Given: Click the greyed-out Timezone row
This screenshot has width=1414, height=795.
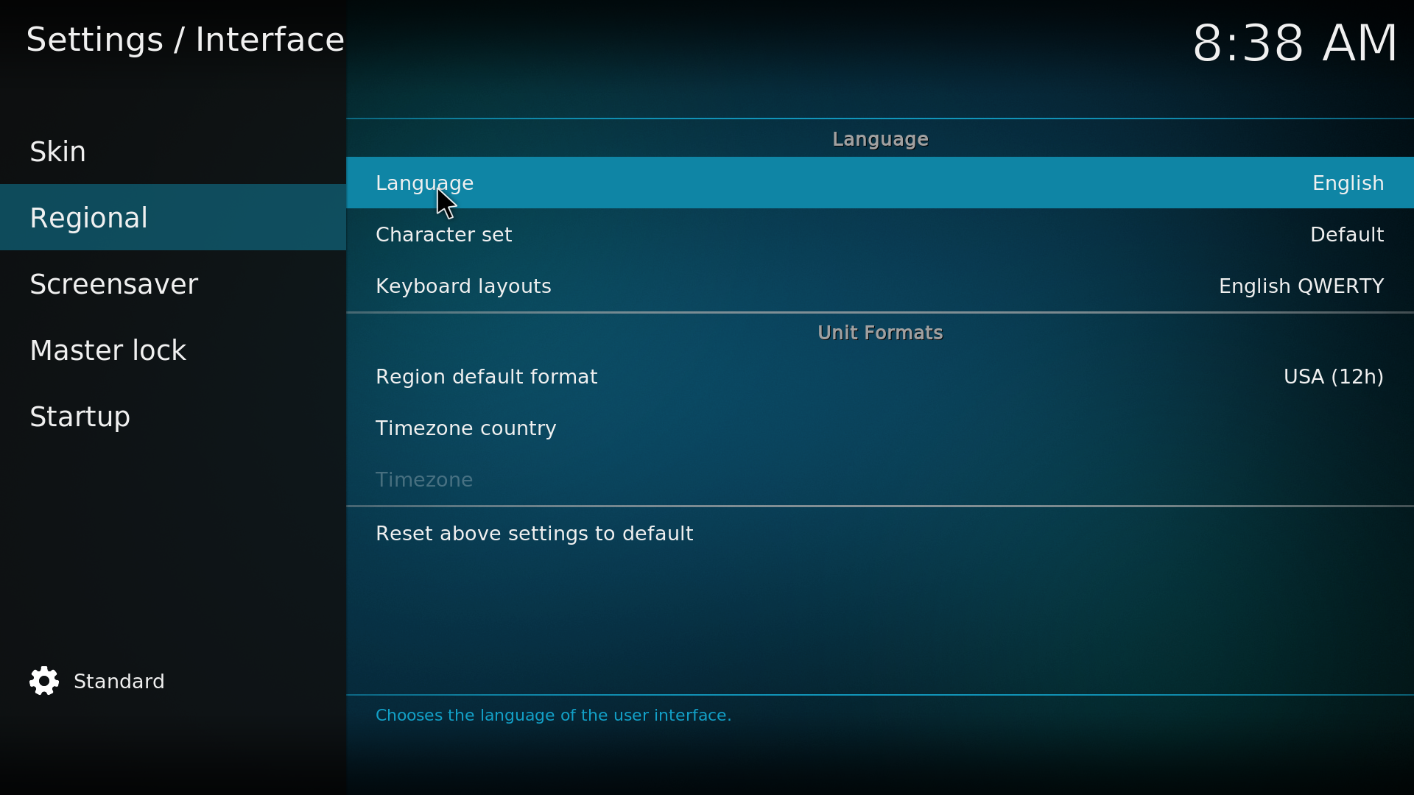Looking at the screenshot, I should click(424, 480).
